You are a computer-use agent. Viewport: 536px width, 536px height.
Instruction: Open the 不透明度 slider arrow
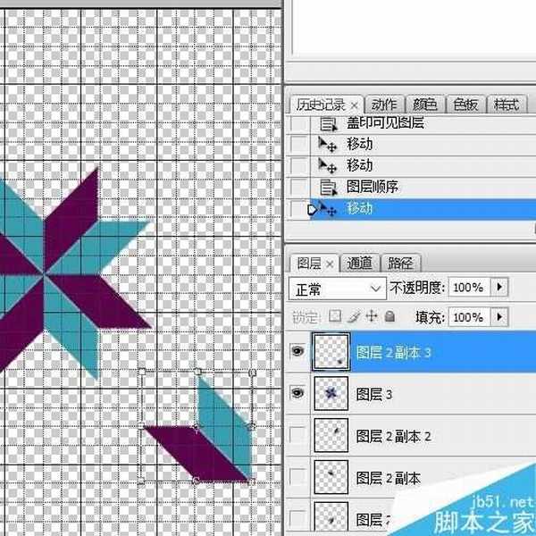(x=499, y=287)
